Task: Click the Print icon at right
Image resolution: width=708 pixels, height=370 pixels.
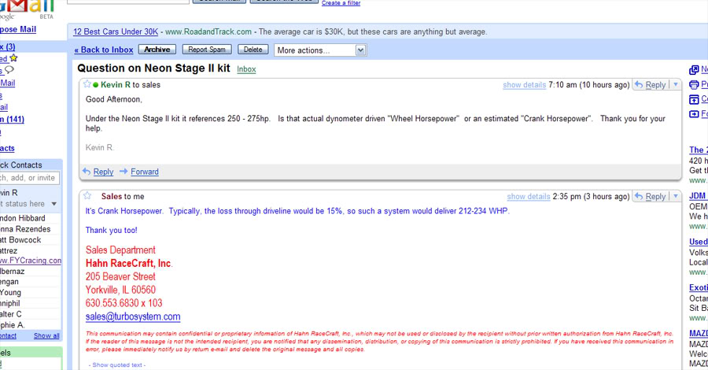Action: 694,84
